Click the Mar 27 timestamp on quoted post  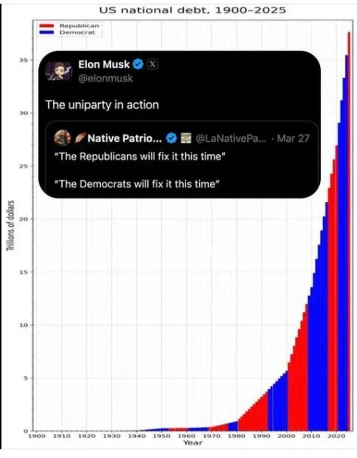[x=293, y=138]
